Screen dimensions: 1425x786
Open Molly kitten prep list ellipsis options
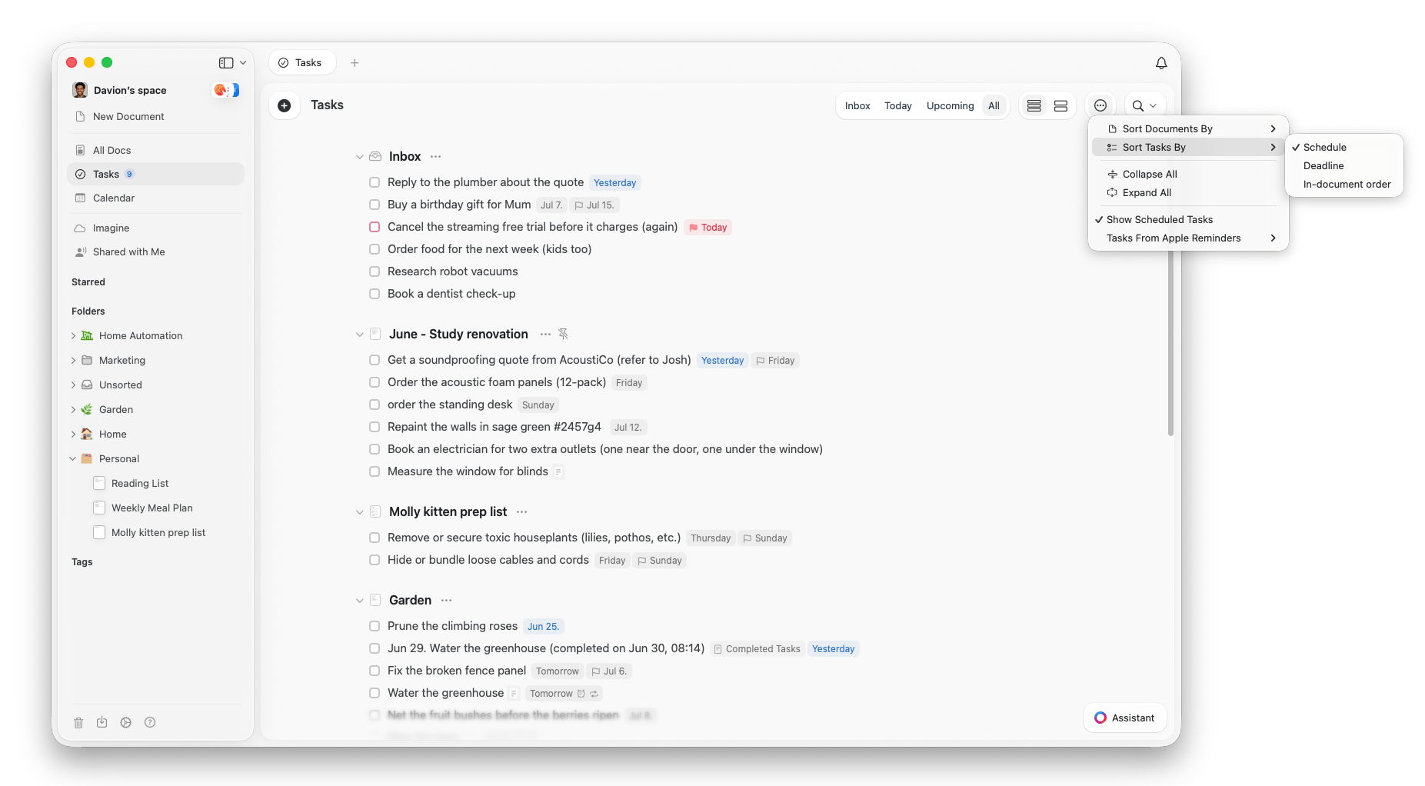(522, 512)
